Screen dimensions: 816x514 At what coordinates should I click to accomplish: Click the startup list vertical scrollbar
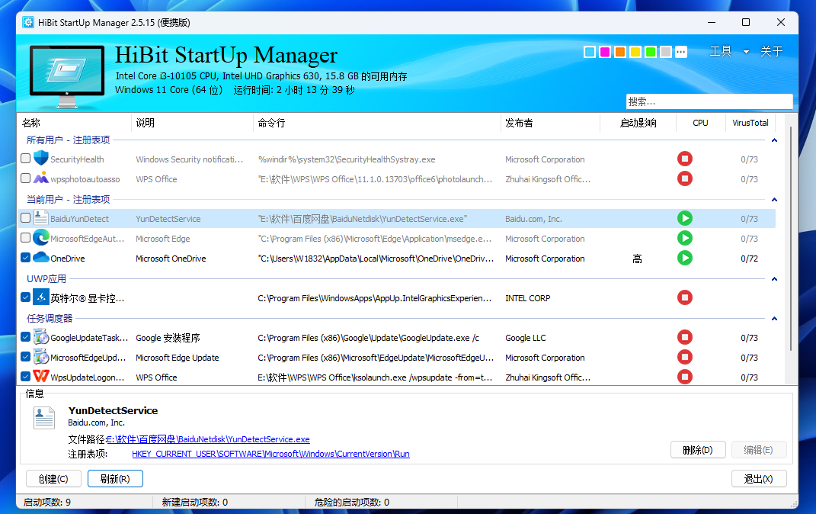pos(791,239)
